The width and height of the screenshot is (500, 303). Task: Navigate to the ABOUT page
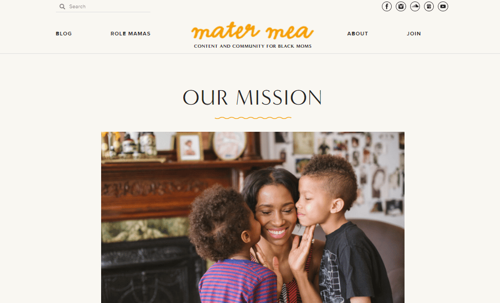(357, 33)
